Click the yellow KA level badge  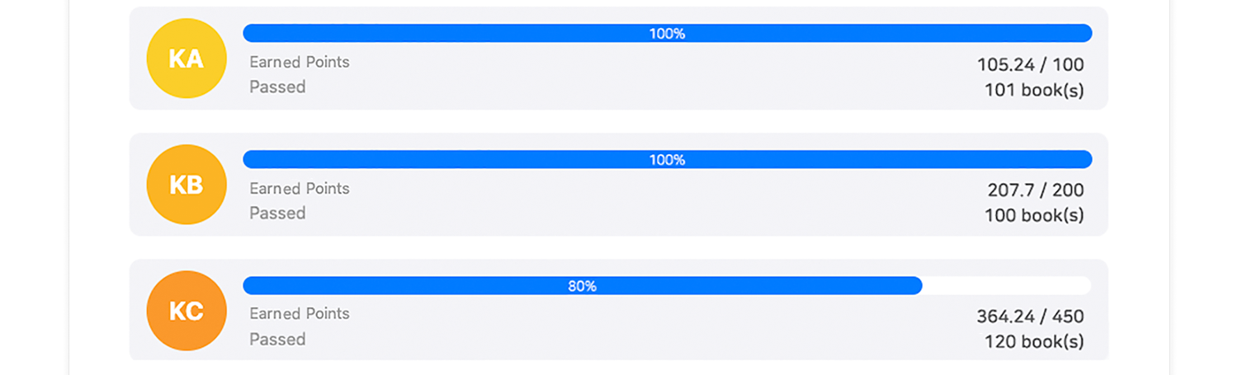pyautogui.click(x=187, y=59)
